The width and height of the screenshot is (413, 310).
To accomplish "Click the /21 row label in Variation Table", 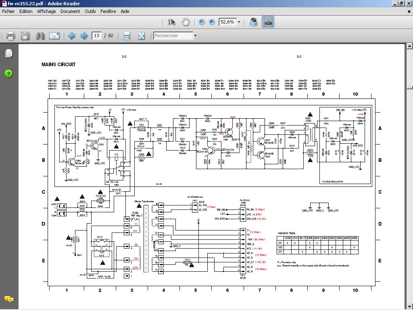I will coord(280,243).
